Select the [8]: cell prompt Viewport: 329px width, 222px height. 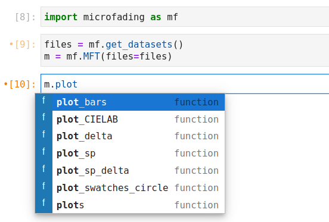25,17
